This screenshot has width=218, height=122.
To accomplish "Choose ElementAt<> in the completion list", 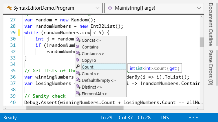I will point(101,94).
